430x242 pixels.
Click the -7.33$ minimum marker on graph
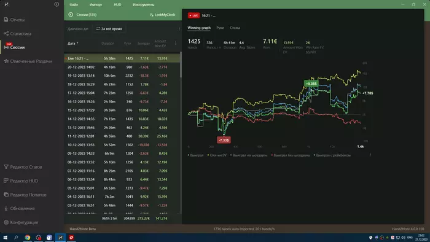[224, 140]
